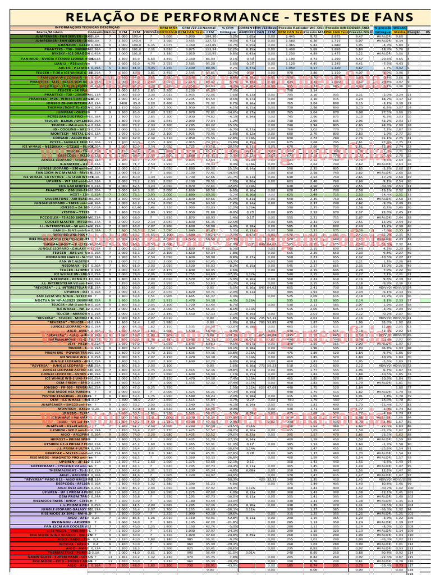Select the 'YESTON - YT120' row label

[75, 212]
